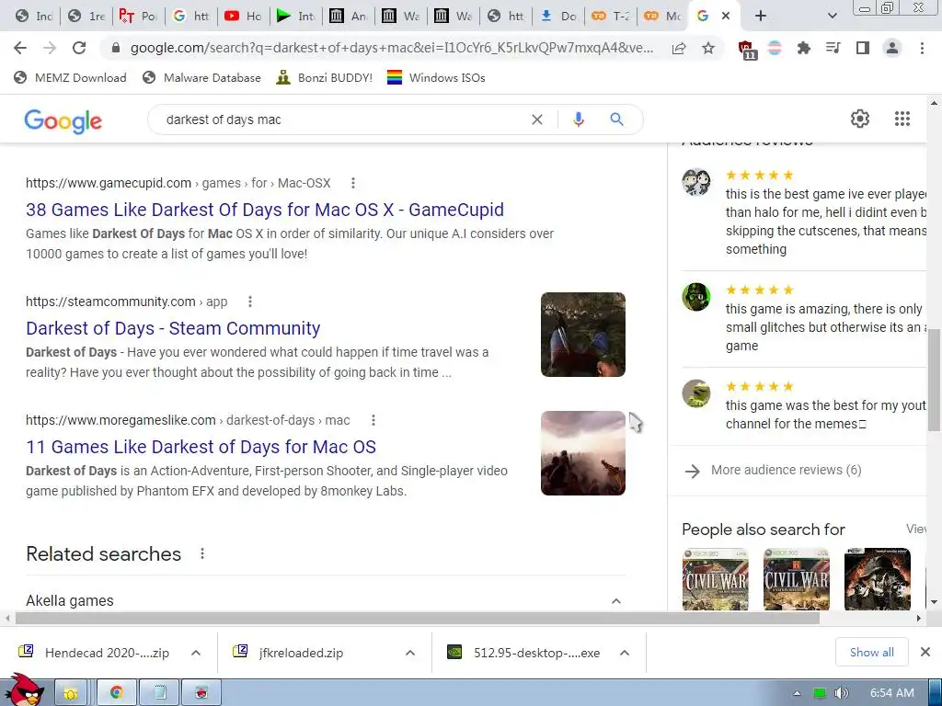Click the Google logo
This screenshot has width=942, height=706.
63,120
